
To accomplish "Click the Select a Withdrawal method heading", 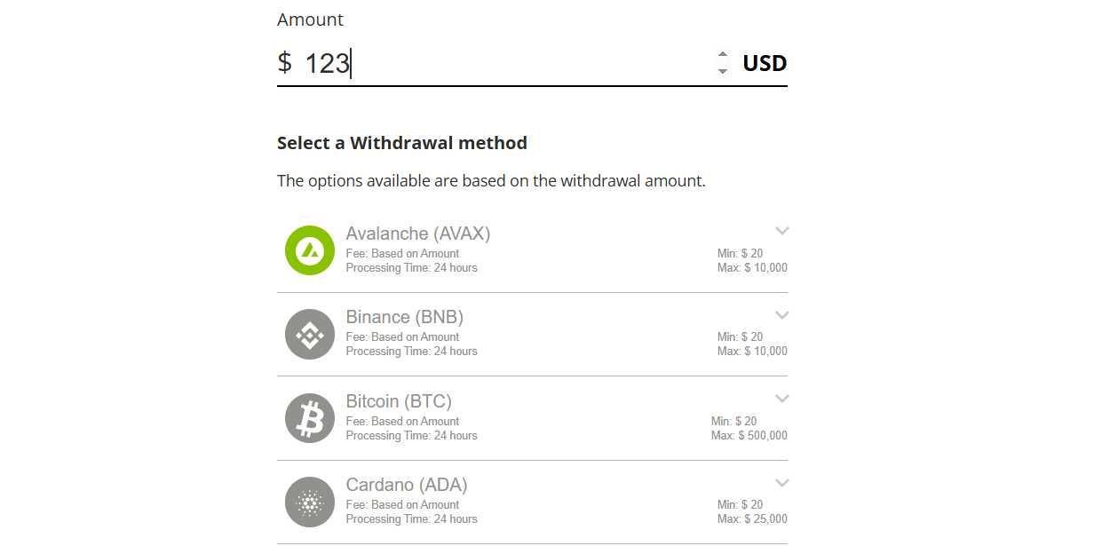I will [402, 142].
